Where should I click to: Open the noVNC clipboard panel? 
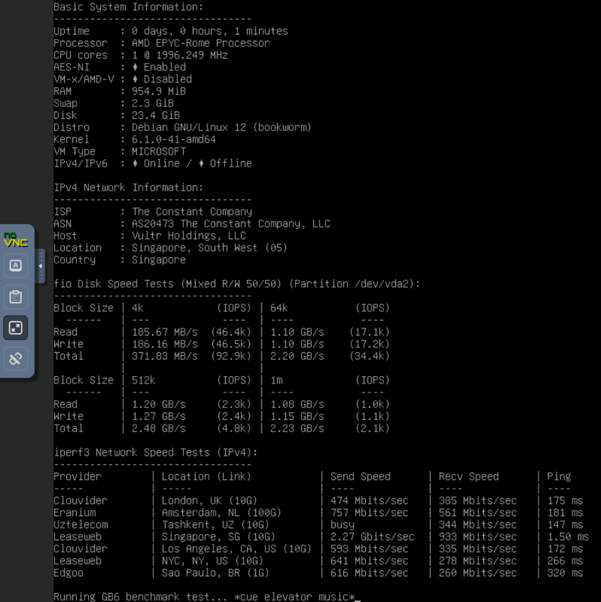15,297
